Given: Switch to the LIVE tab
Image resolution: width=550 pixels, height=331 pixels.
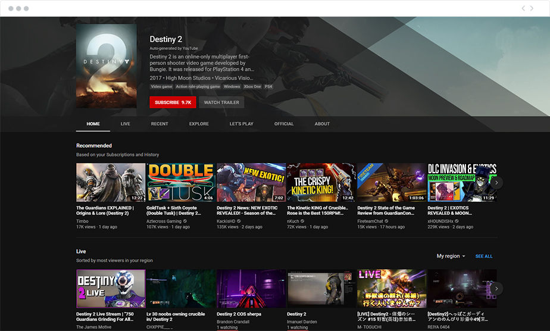Looking at the screenshot, I should coord(125,124).
